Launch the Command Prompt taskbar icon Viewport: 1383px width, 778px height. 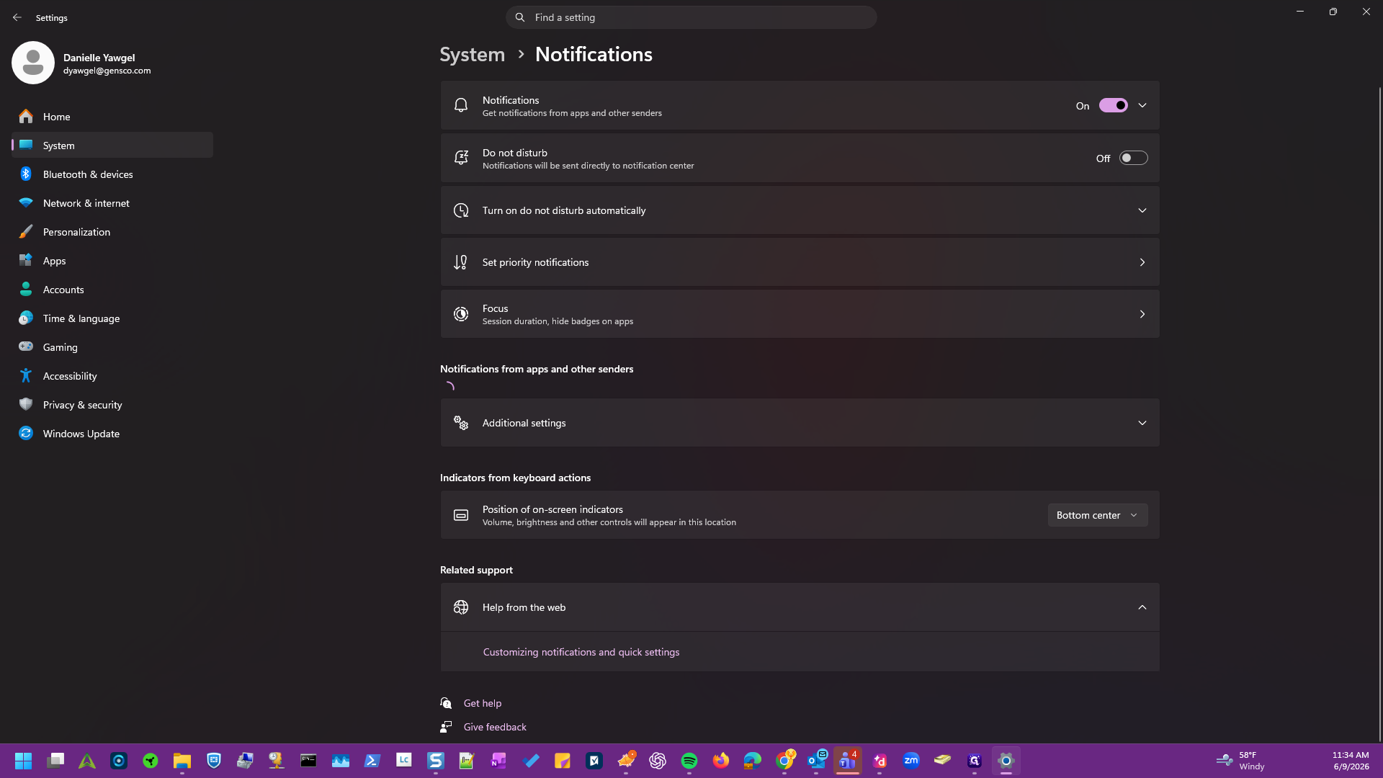click(x=308, y=761)
